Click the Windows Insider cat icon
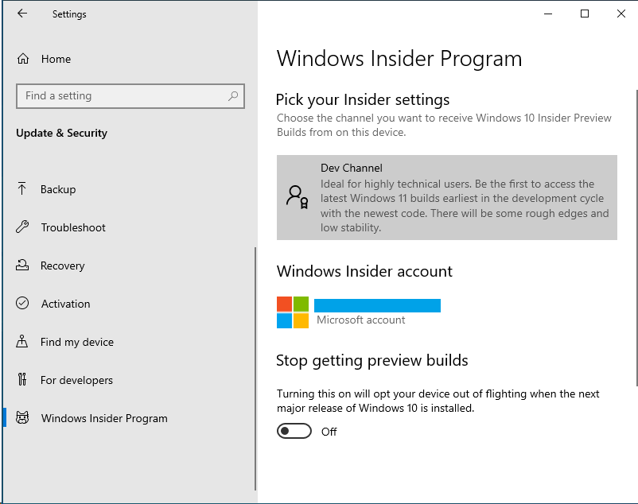The height and width of the screenshot is (504, 638). click(22, 417)
